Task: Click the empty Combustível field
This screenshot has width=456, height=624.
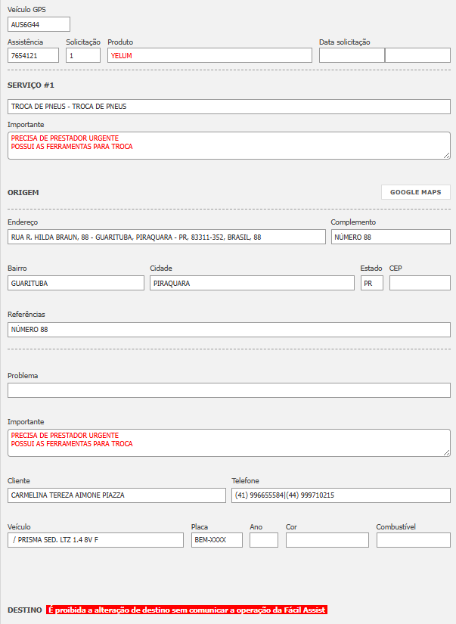Action: click(x=413, y=540)
